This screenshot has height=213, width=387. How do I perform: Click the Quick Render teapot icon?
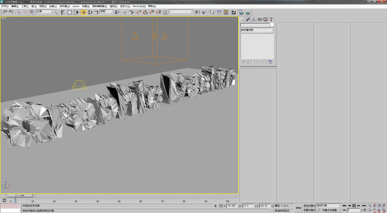pos(248,12)
